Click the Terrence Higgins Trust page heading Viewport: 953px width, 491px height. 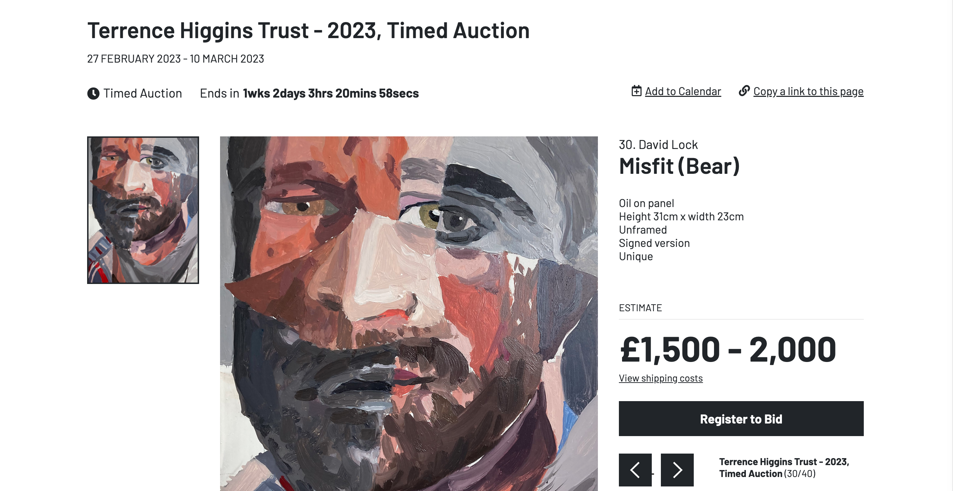click(x=308, y=30)
